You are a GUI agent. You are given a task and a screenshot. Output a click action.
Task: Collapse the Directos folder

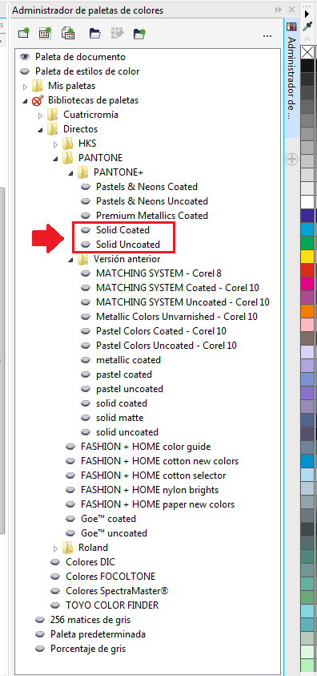coord(41,129)
